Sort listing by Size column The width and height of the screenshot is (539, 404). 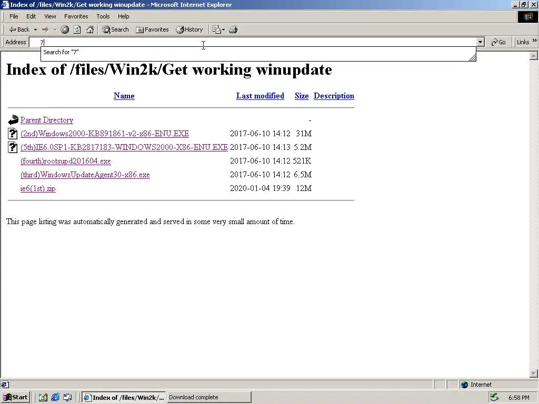pyautogui.click(x=302, y=96)
